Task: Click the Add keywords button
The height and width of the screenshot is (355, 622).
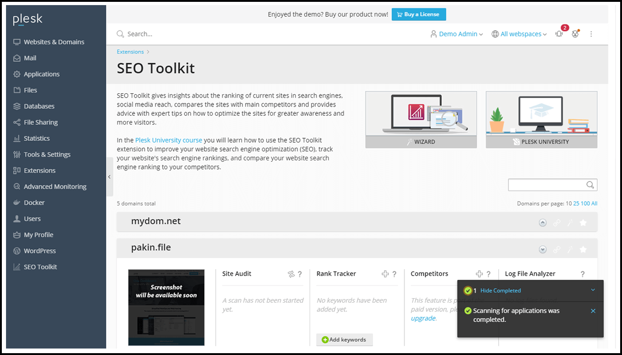Action: pos(344,340)
